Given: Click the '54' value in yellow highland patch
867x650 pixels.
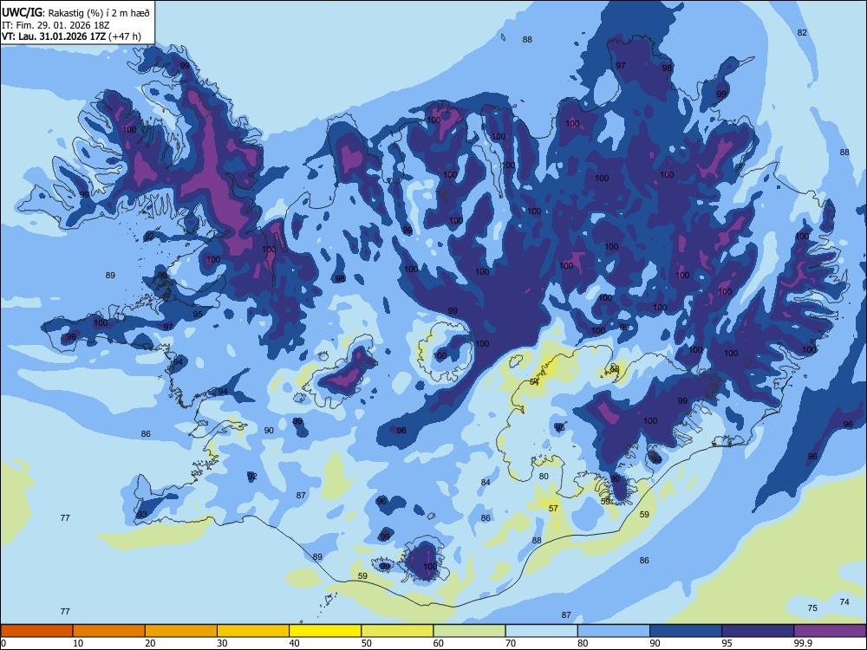Looking at the screenshot, I should pos(534,382).
